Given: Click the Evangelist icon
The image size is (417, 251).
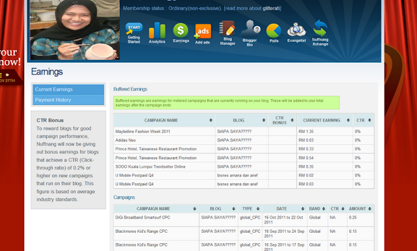Looking at the screenshot, I should coord(296,33).
